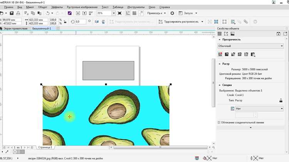Toggle the show guidelines button
289x162 pixels.
tap(141, 13)
